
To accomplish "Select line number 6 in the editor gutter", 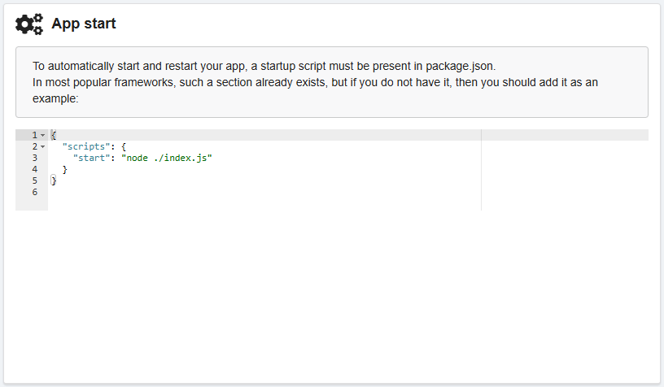I will pyautogui.click(x=34, y=192).
